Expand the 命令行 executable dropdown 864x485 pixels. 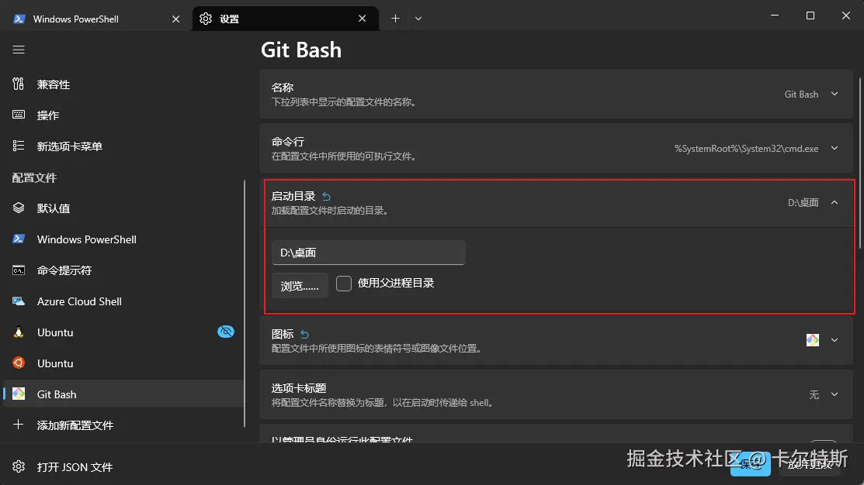[x=835, y=148]
